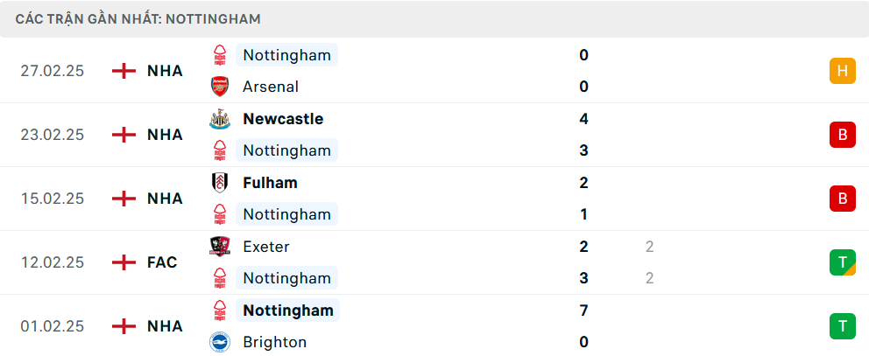This screenshot has width=869, height=356.
Task: Click the Exeter club crest icon
Action: point(219,247)
